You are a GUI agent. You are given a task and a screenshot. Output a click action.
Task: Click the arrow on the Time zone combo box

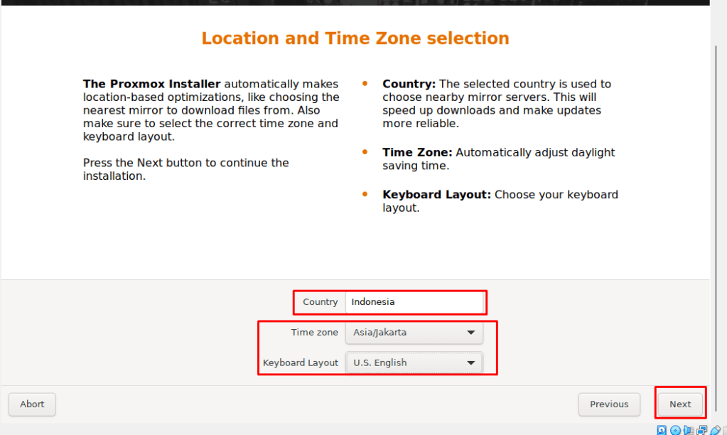pos(470,332)
